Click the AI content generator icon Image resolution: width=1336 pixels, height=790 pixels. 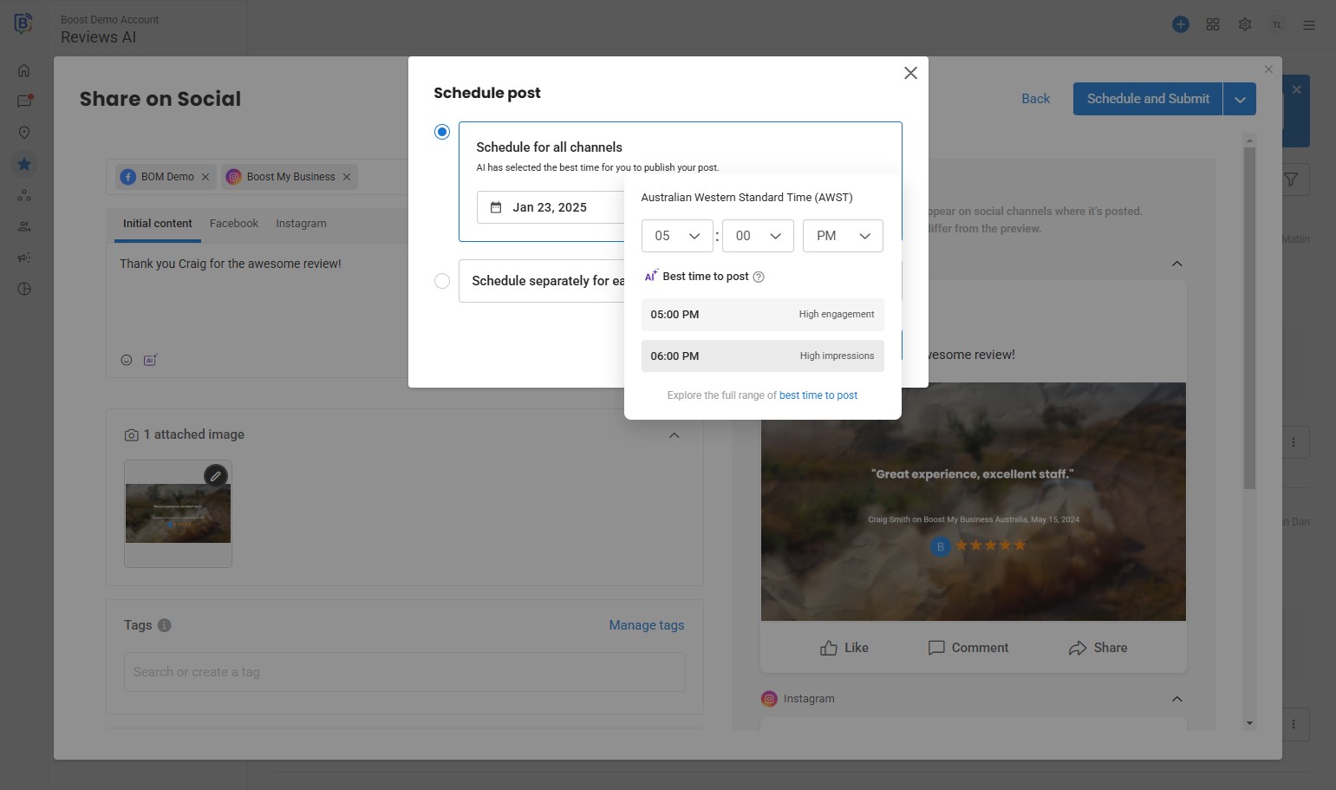pos(150,360)
